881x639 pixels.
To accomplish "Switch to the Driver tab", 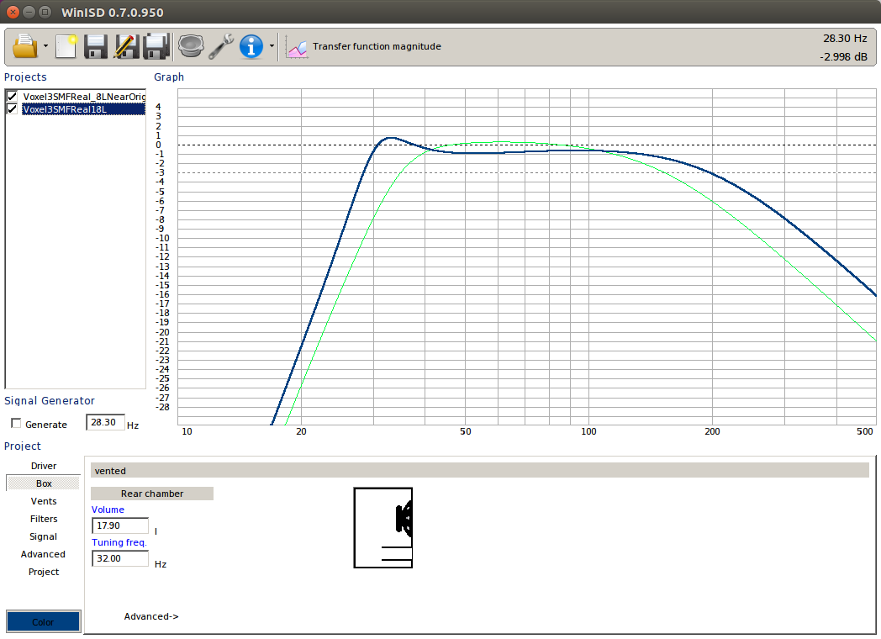I will coord(43,465).
